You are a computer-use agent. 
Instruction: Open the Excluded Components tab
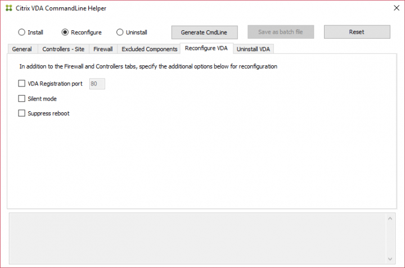149,49
